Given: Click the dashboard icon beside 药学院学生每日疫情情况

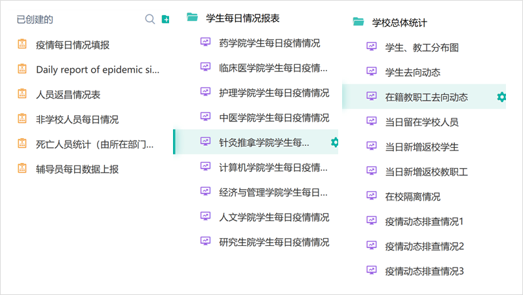Looking at the screenshot, I should [206, 42].
